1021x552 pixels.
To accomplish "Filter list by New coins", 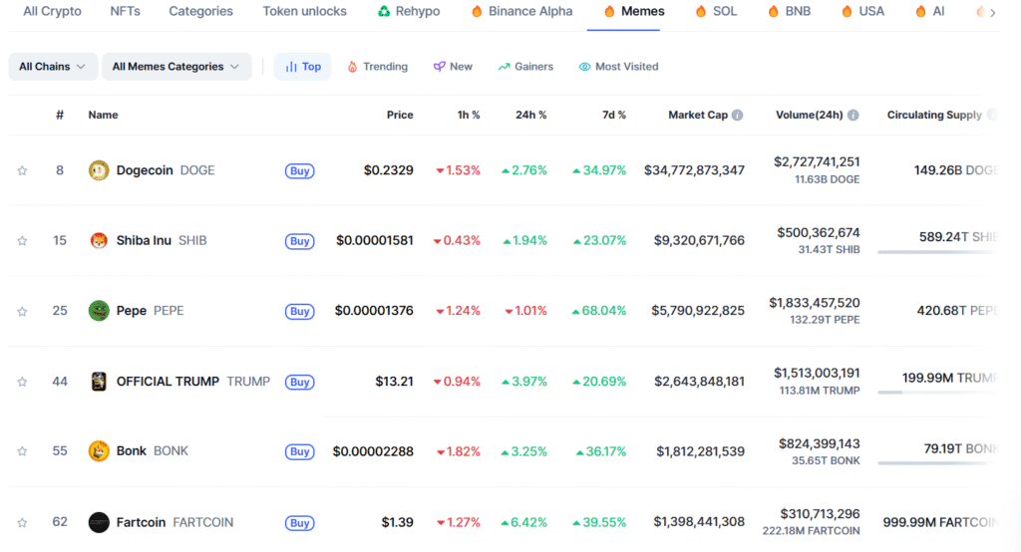I will tap(453, 67).
